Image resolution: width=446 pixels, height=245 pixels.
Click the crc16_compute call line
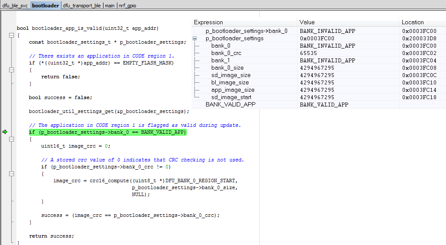pyautogui.click(x=145, y=181)
